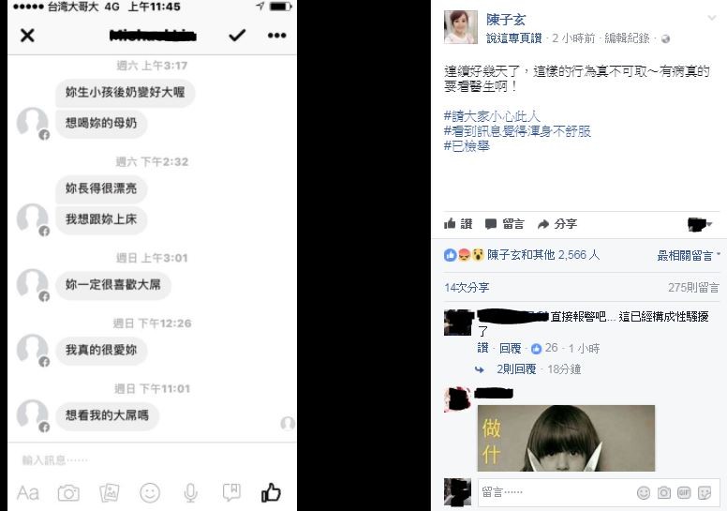Open the photo gallery icon

(110, 493)
